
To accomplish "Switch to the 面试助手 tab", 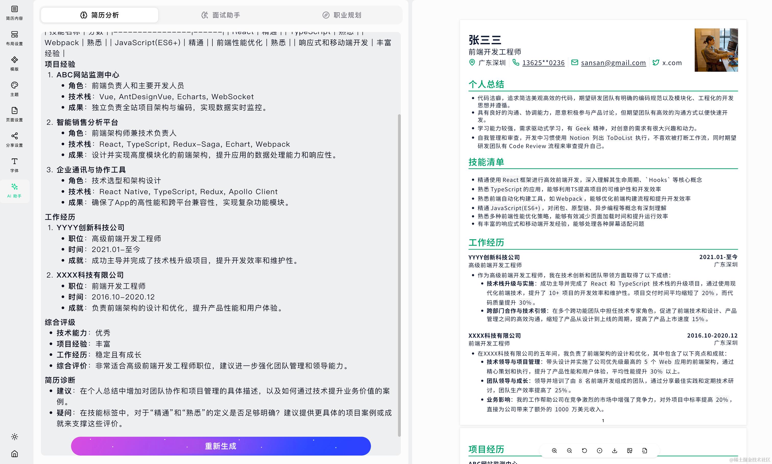I will [221, 15].
